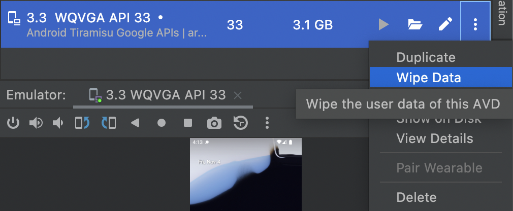Close the 3.3 WQVGA API 33 emulator tab

pos(238,95)
